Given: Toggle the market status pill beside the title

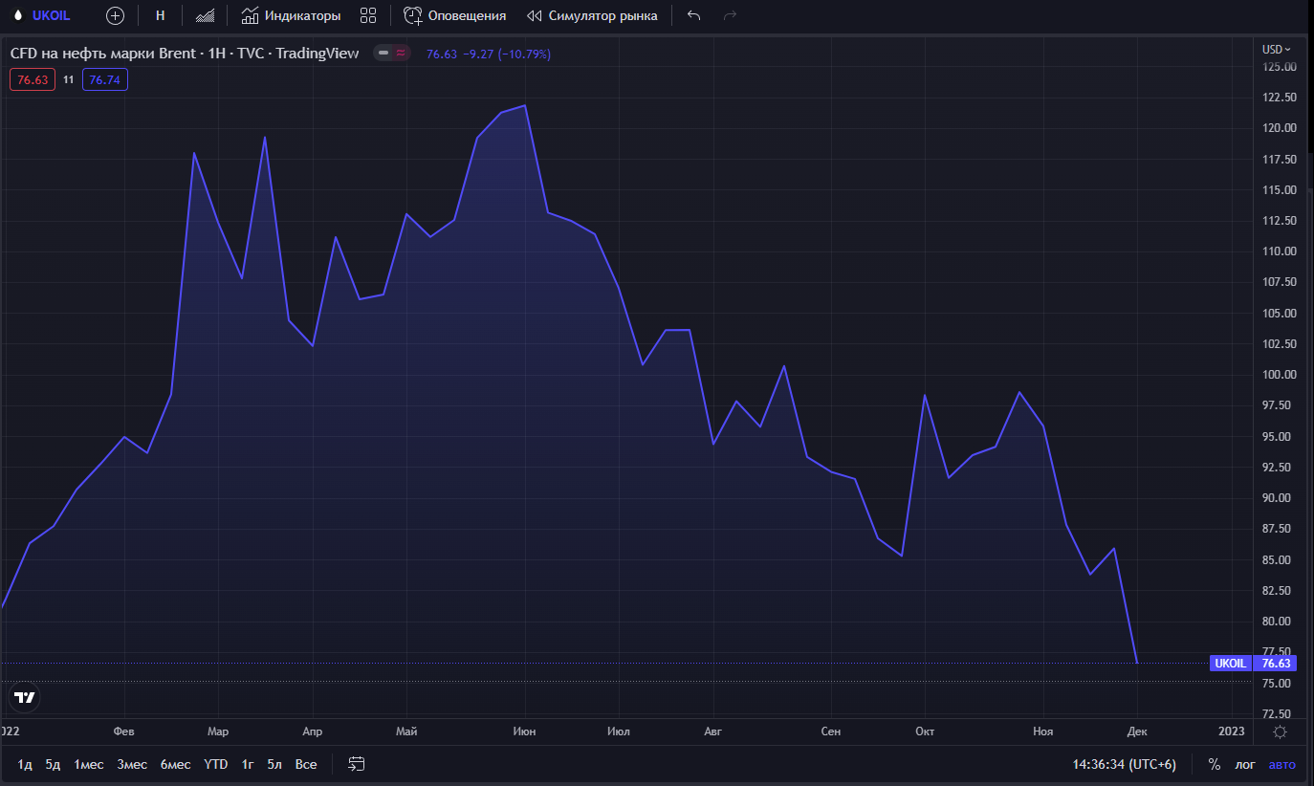Looking at the screenshot, I should [x=392, y=54].
